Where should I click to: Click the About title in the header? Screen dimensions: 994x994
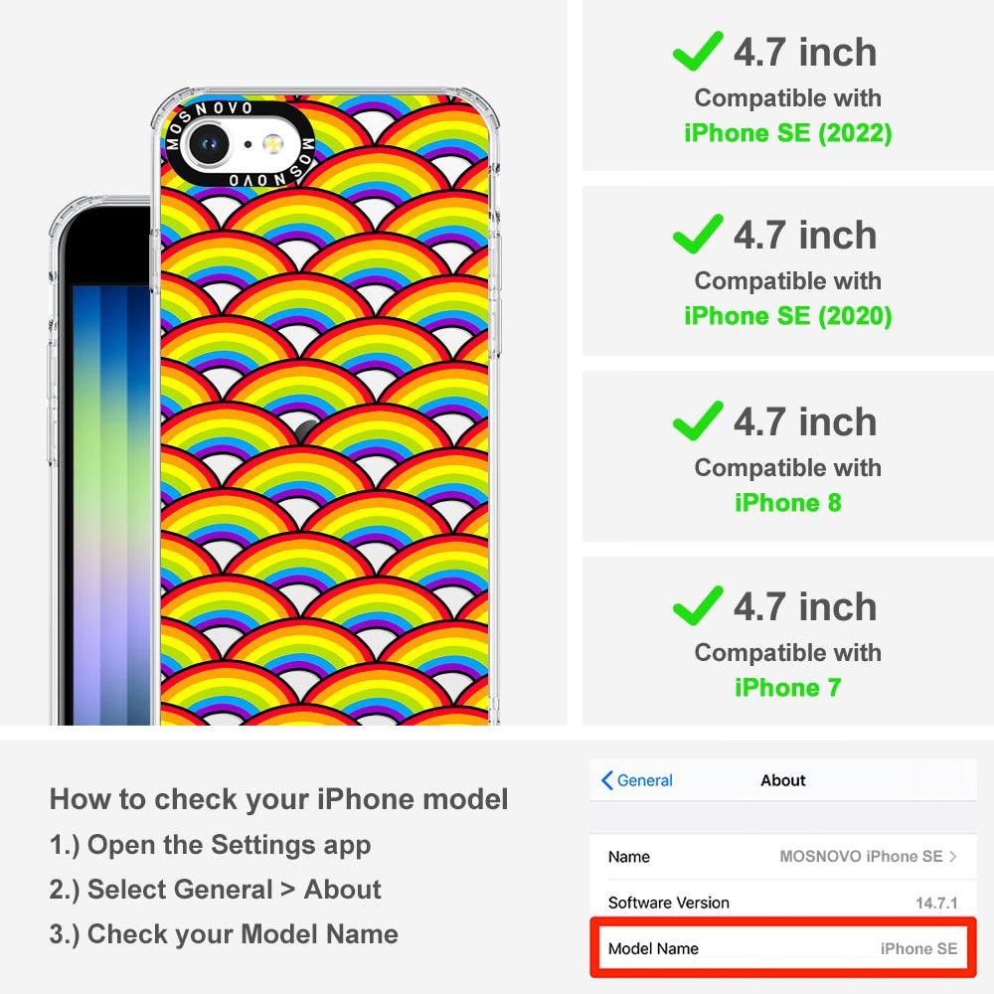click(783, 780)
